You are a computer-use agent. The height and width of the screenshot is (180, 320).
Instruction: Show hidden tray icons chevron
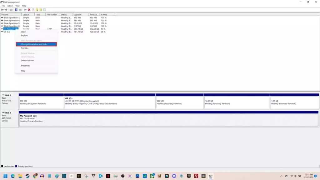point(281,176)
